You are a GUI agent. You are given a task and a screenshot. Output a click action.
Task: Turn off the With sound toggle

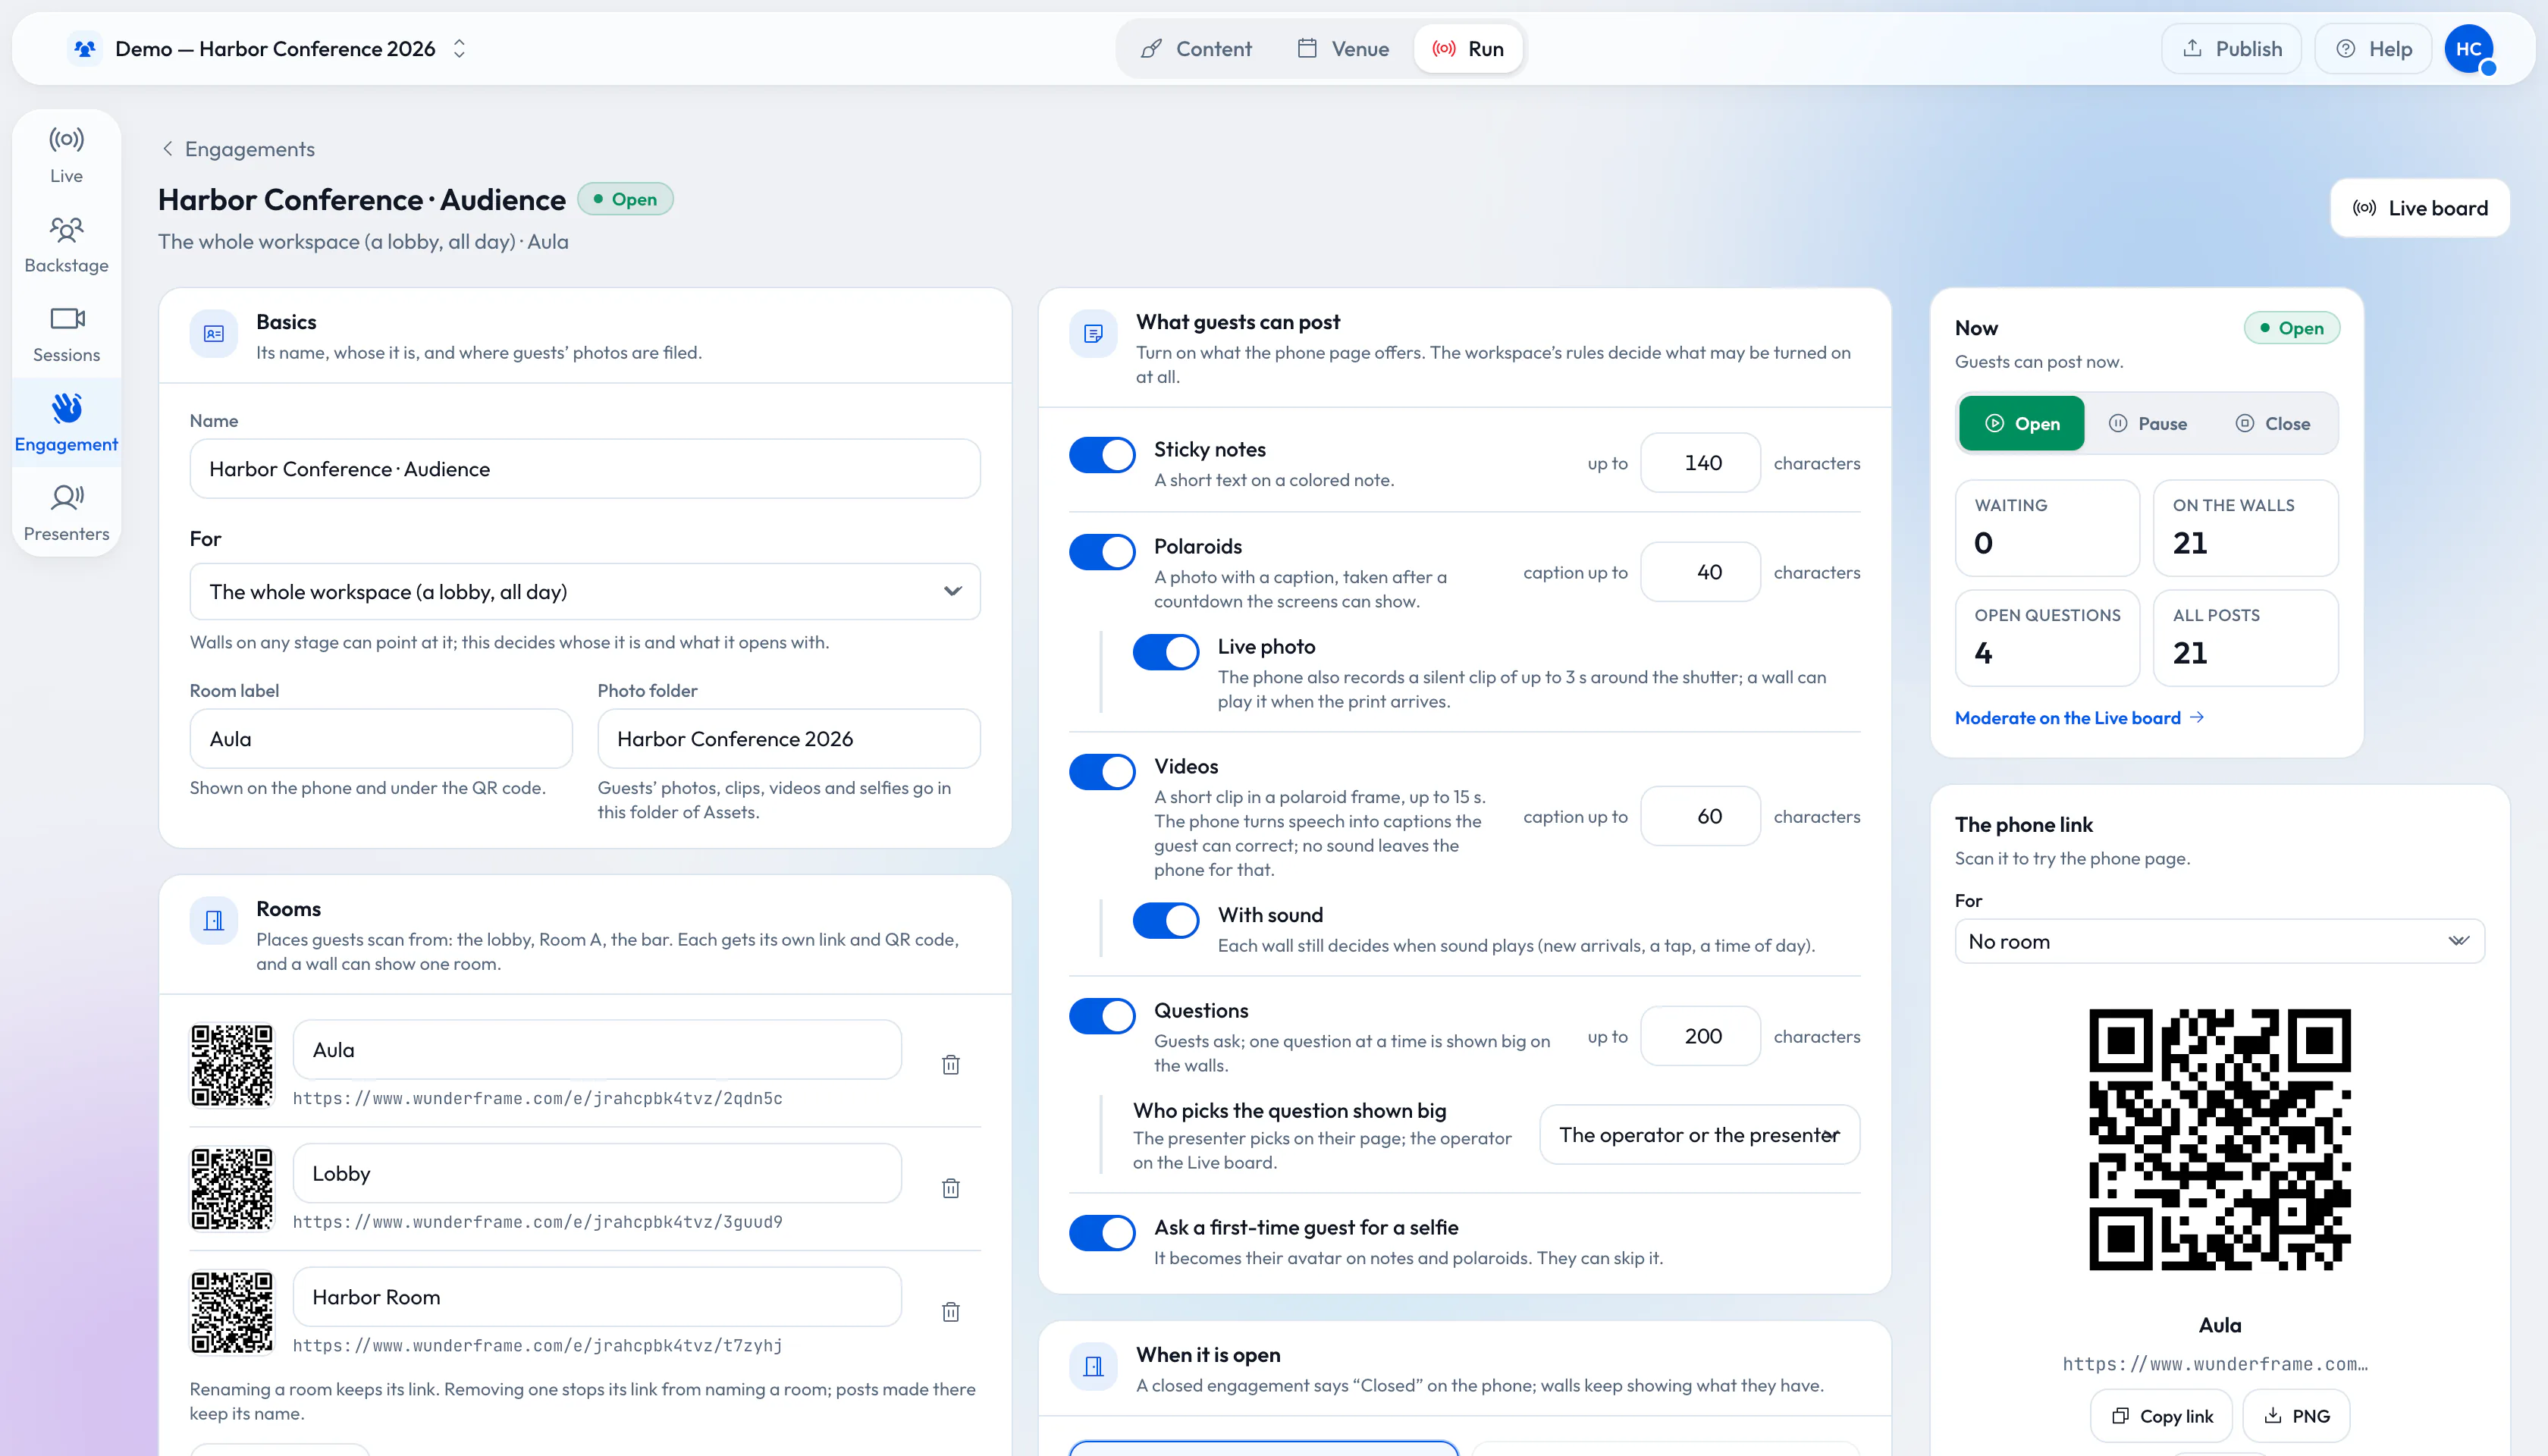[x=1166, y=920]
